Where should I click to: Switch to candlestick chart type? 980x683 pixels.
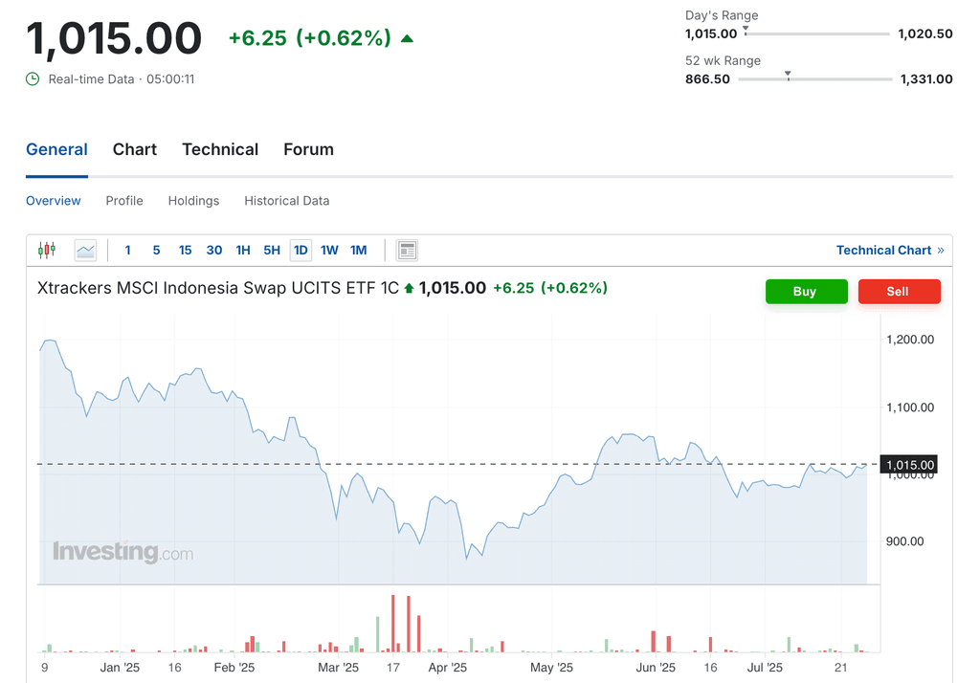45,250
